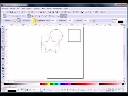The image size is (128, 96).
Task: Save the document
Action: (11, 12)
